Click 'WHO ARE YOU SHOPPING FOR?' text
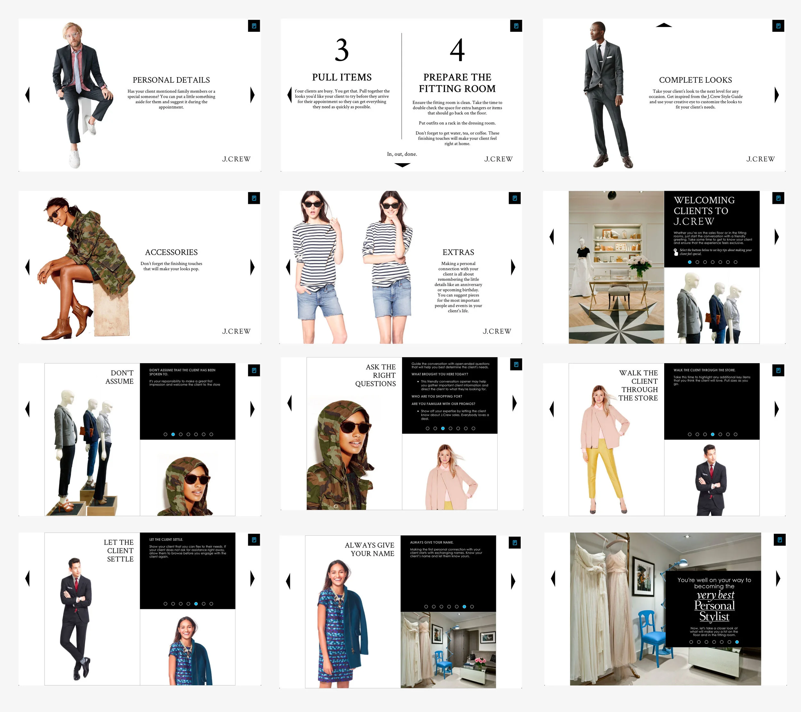Screen dimensions: 801x712 tap(437, 396)
